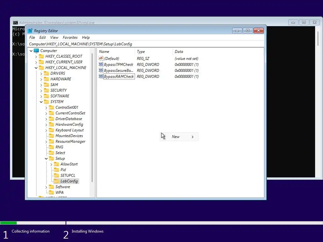Click the BypassRAMCheck DWORD icon
The height and width of the screenshot is (242, 323).
pyautogui.click(x=101, y=76)
